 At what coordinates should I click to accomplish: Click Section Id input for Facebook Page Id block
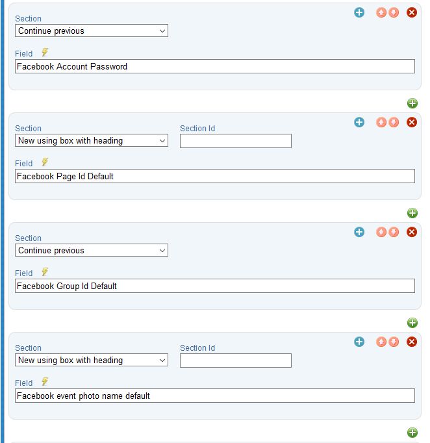pyautogui.click(x=236, y=141)
